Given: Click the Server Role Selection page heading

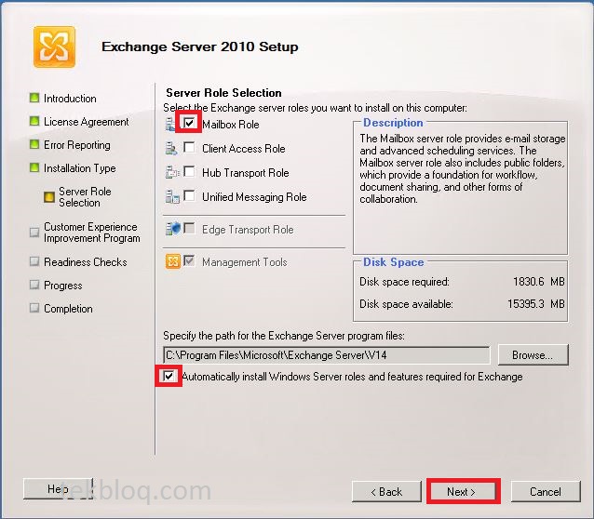Looking at the screenshot, I should click(223, 93).
